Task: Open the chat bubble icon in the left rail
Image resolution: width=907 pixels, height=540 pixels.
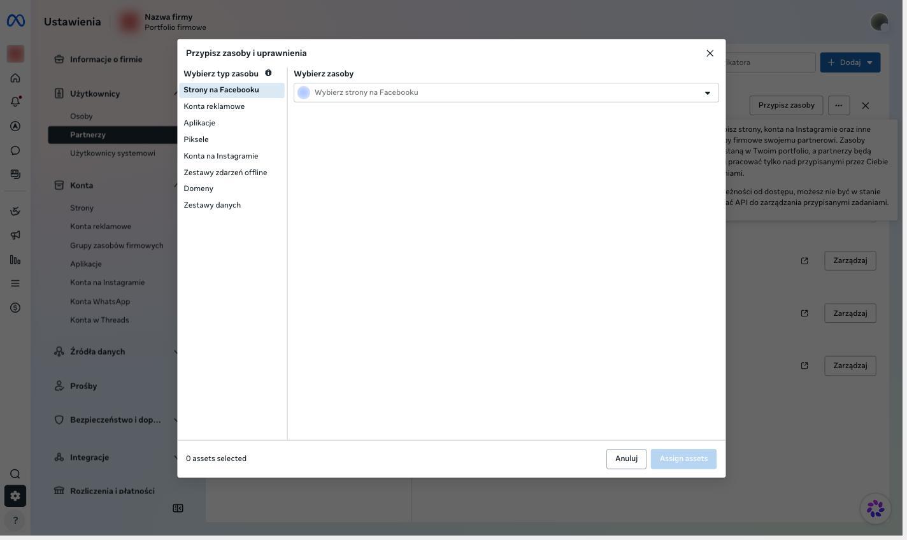Action: (x=15, y=150)
